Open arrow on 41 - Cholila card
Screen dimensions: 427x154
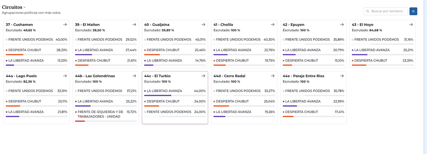(x=273, y=25)
